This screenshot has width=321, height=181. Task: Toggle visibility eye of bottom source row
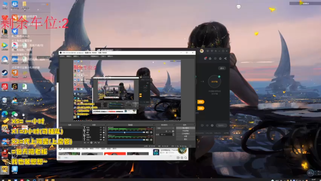point(101,140)
